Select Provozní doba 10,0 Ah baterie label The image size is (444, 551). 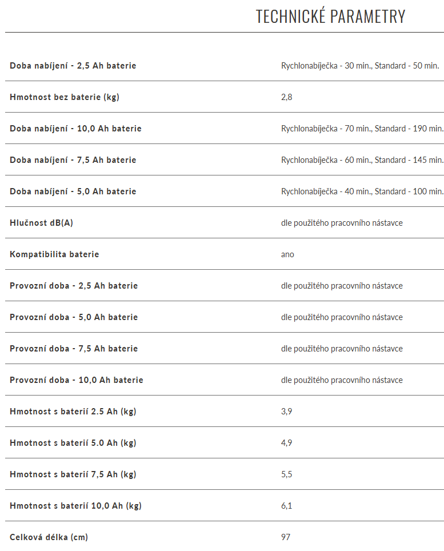point(76,380)
